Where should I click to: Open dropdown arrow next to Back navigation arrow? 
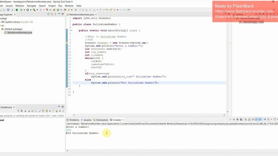coord(117,10)
